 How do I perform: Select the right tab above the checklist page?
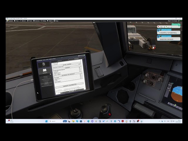76,59
